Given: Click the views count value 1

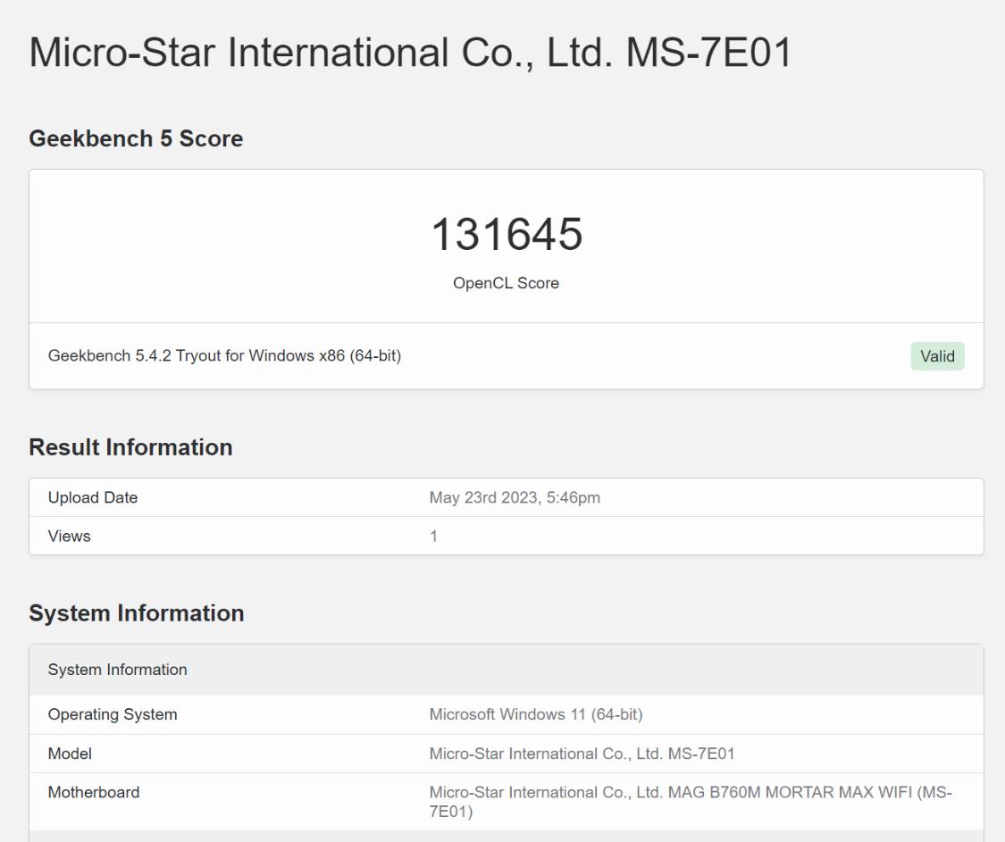Looking at the screenshot, I should [x=433, y=537].
